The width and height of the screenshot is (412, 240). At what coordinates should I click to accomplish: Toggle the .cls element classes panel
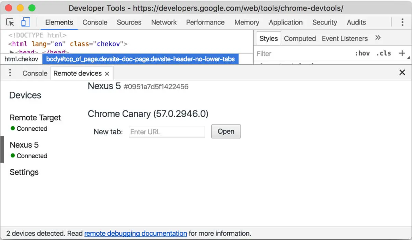[x=383, y=53]
